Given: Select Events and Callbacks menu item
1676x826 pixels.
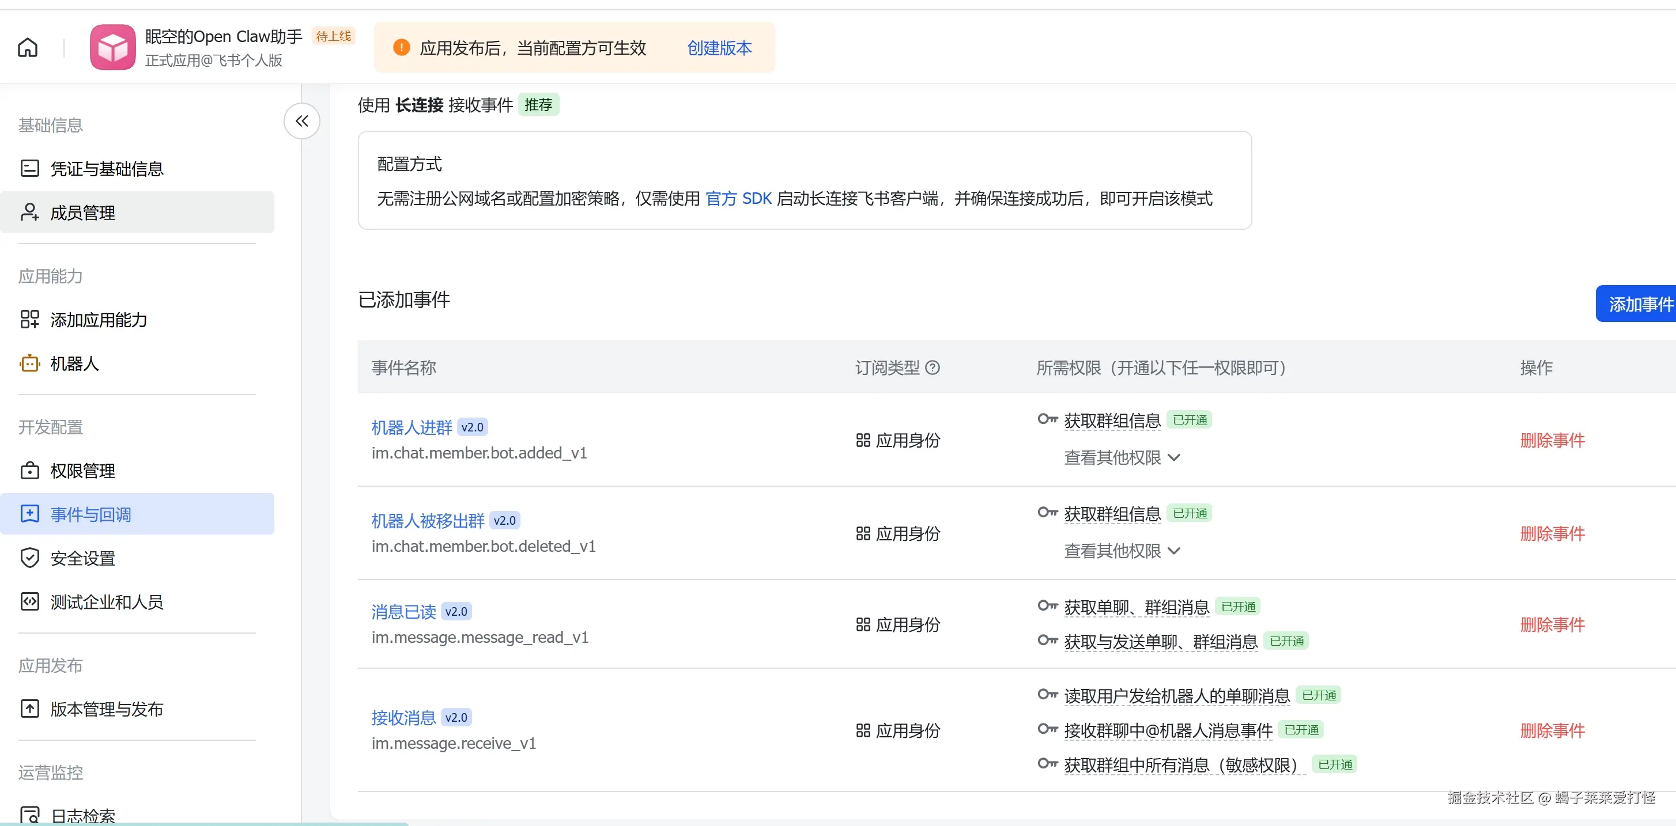Looking at the screenshot, I should (90, 514).
